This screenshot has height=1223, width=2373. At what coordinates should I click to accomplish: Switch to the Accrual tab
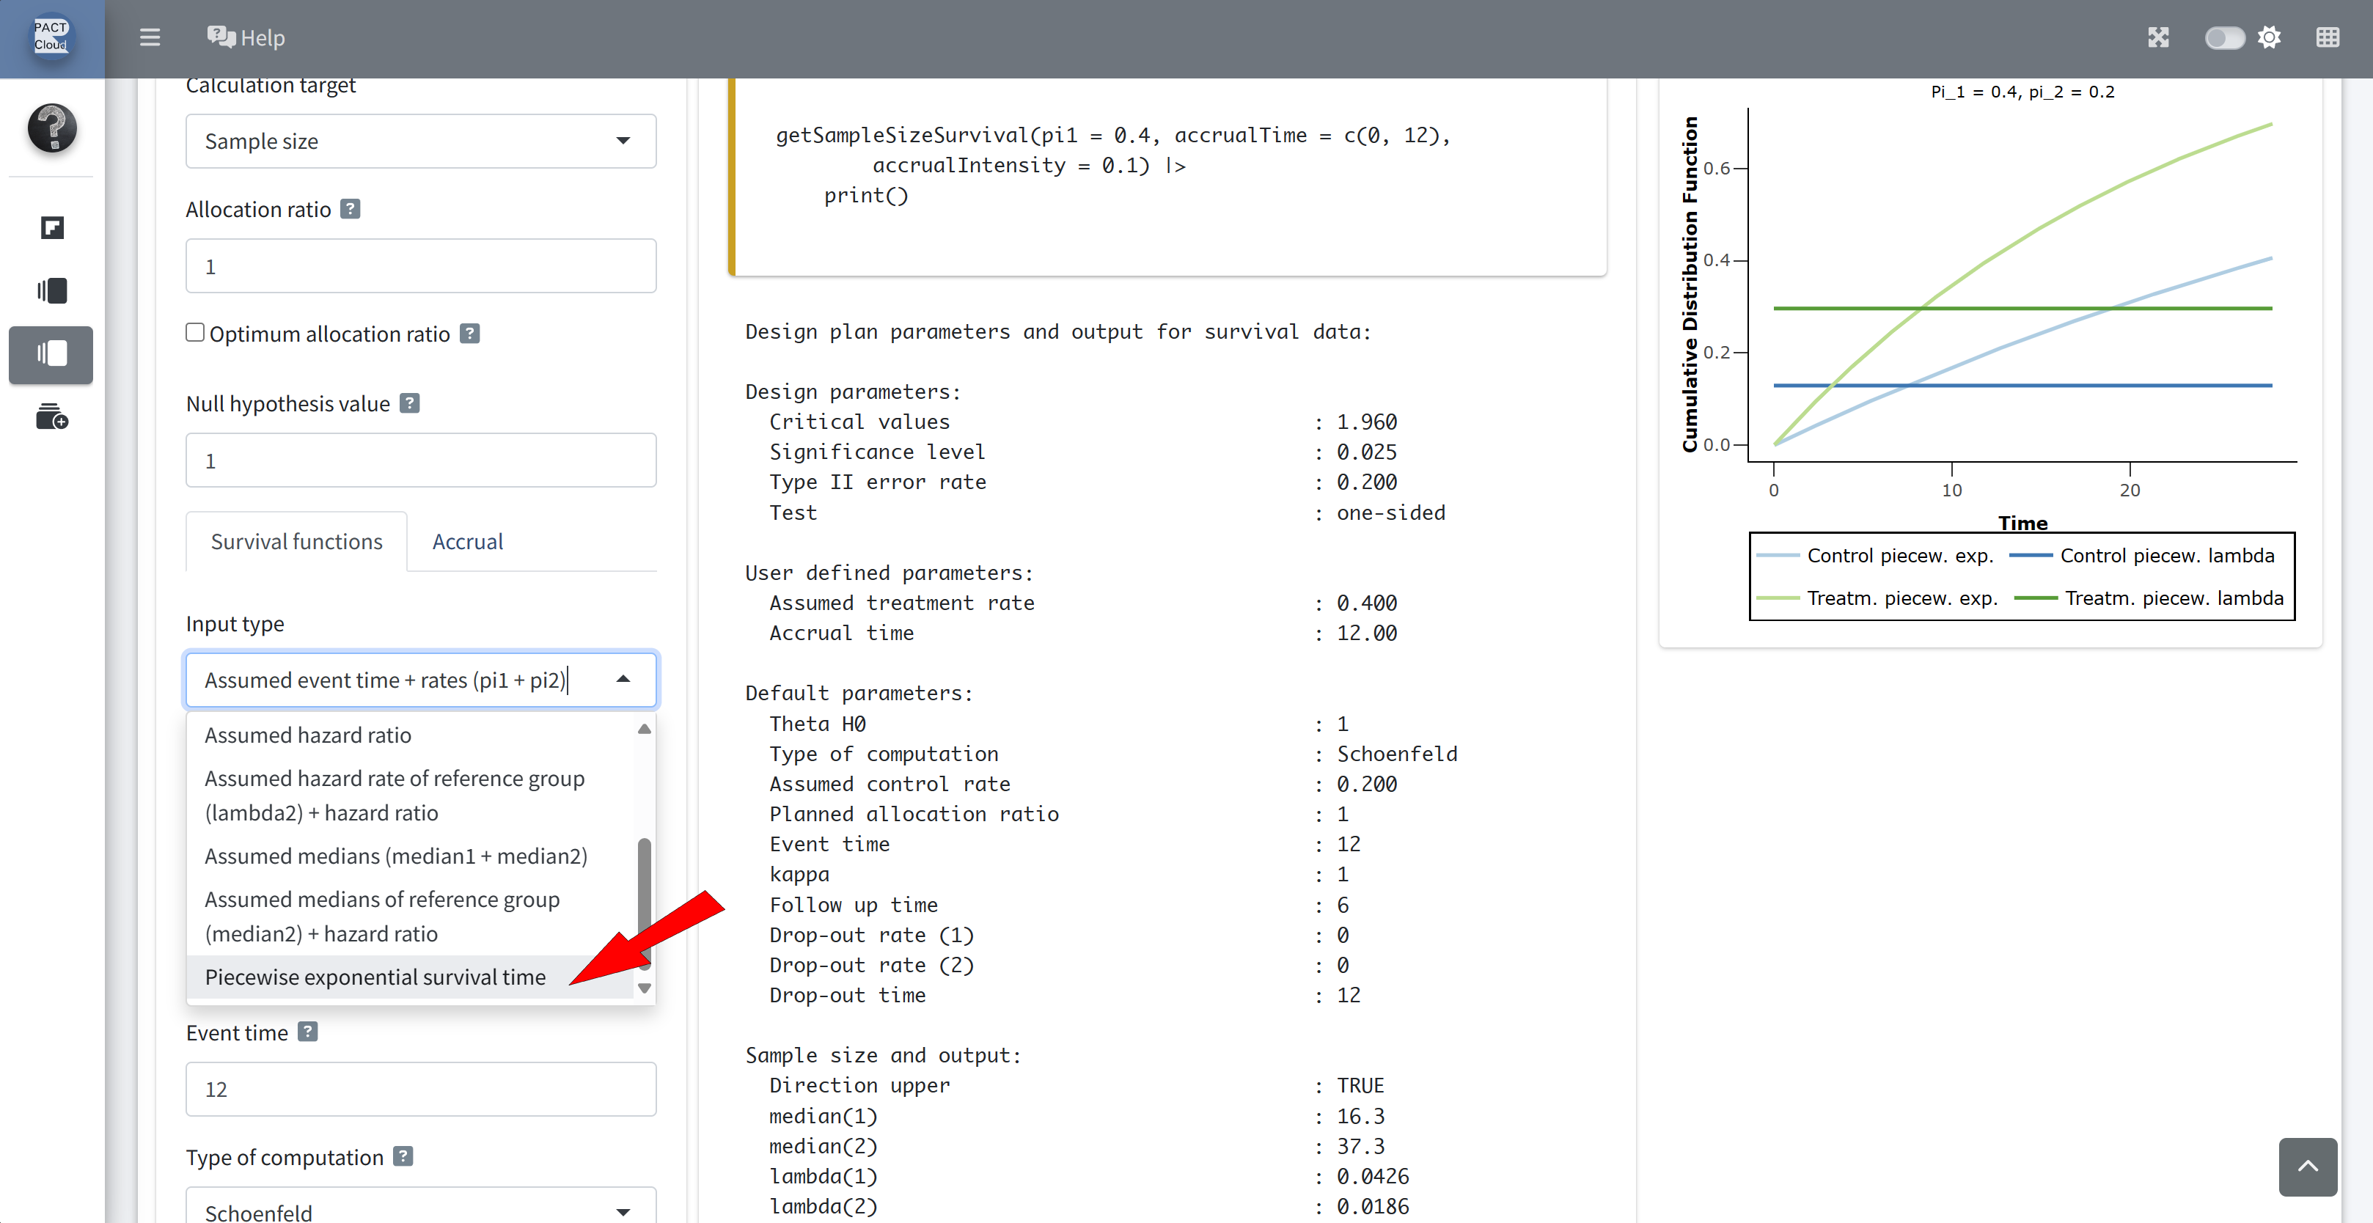pos(467,542)
